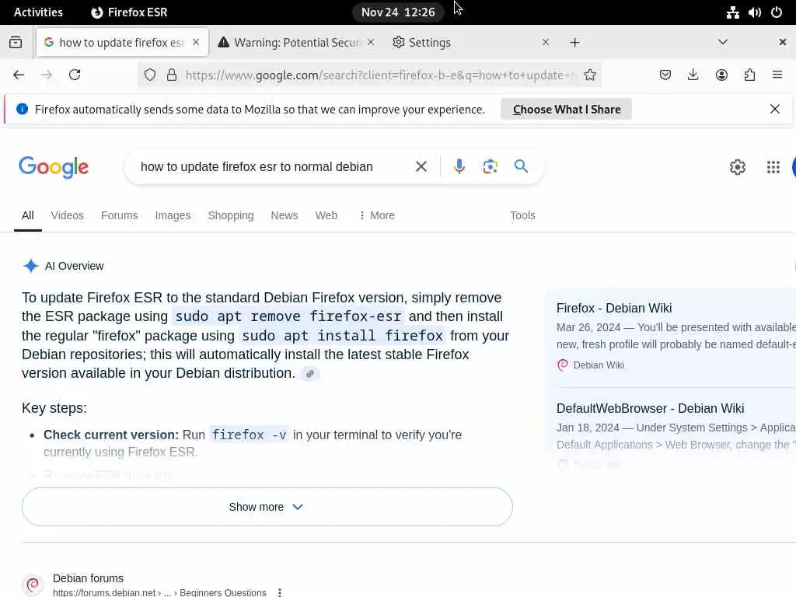This screenshot has height=597, width=796.
Task: Close the Google search tab
Action: click(196, 42)
